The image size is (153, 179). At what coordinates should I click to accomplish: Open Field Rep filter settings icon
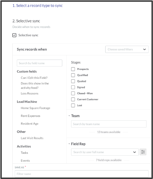click(x=143, y=152)
